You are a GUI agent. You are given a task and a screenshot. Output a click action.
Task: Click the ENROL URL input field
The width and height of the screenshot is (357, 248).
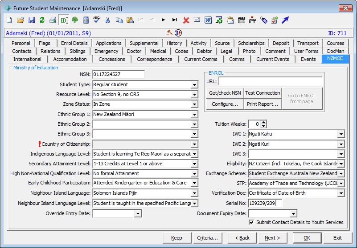pyautogui.click(x=270, y=81)
